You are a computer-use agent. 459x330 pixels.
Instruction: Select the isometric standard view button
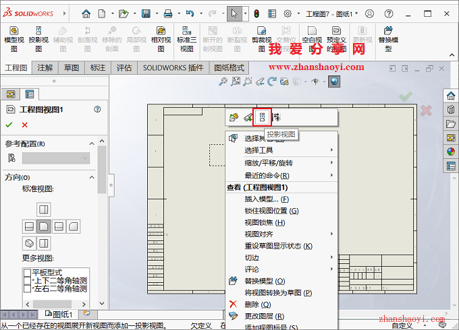tap(29, 243)
